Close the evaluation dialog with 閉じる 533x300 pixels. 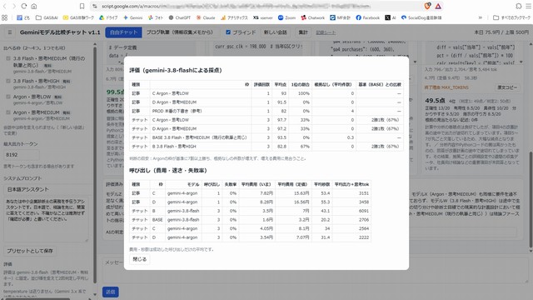pos(140,259)
